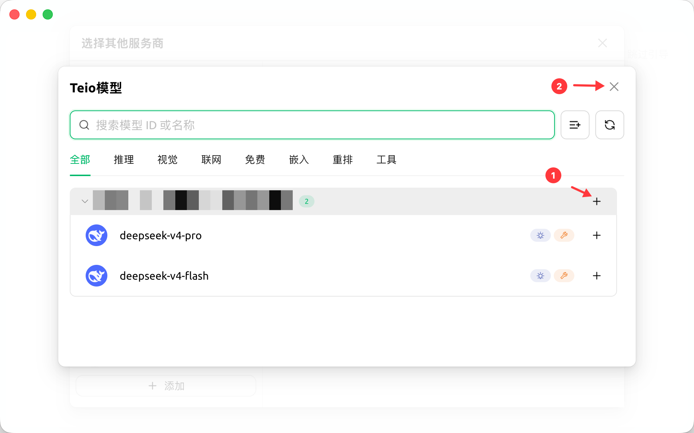Click tools wrench tag on deepseek-v4-pro
Image resolution: width=694 pixels, height=433 pixels.
(564, 235)
